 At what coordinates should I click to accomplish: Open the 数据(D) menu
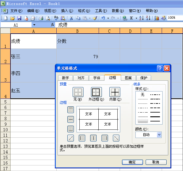click(118, 11)
